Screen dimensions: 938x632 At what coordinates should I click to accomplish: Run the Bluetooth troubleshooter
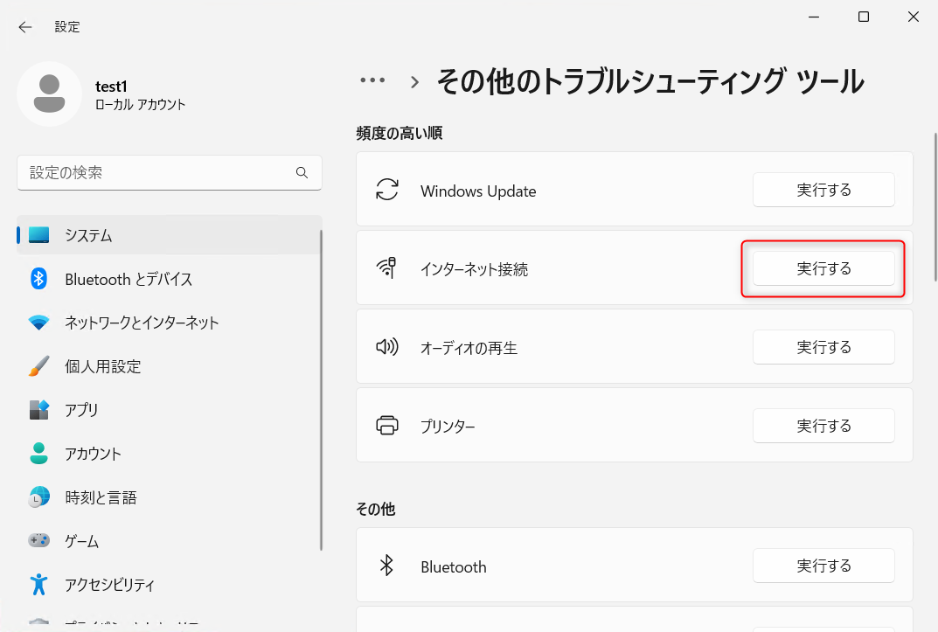(x=823, y=566)
